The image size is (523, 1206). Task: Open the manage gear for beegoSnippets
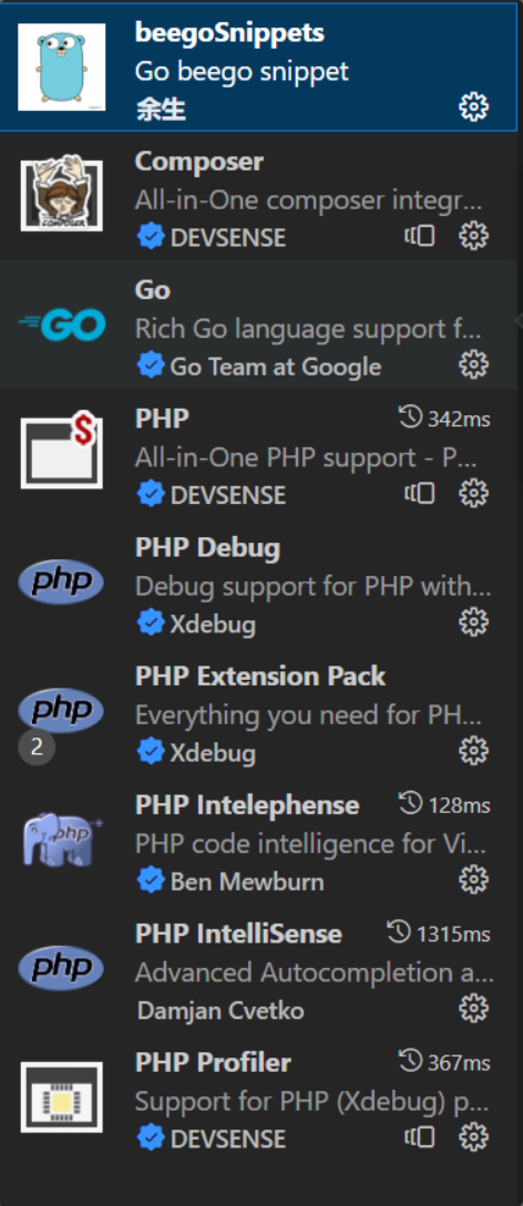coord(474,107)
